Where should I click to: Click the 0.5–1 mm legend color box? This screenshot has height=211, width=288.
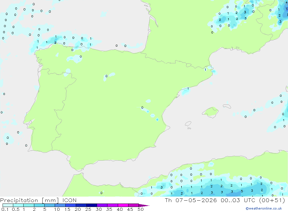18,205
